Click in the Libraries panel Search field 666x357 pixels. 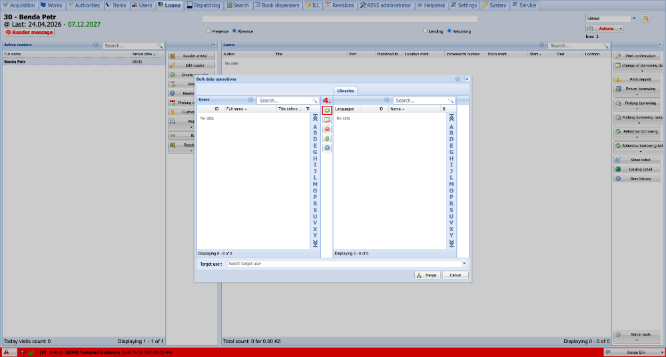coord(420,101)
